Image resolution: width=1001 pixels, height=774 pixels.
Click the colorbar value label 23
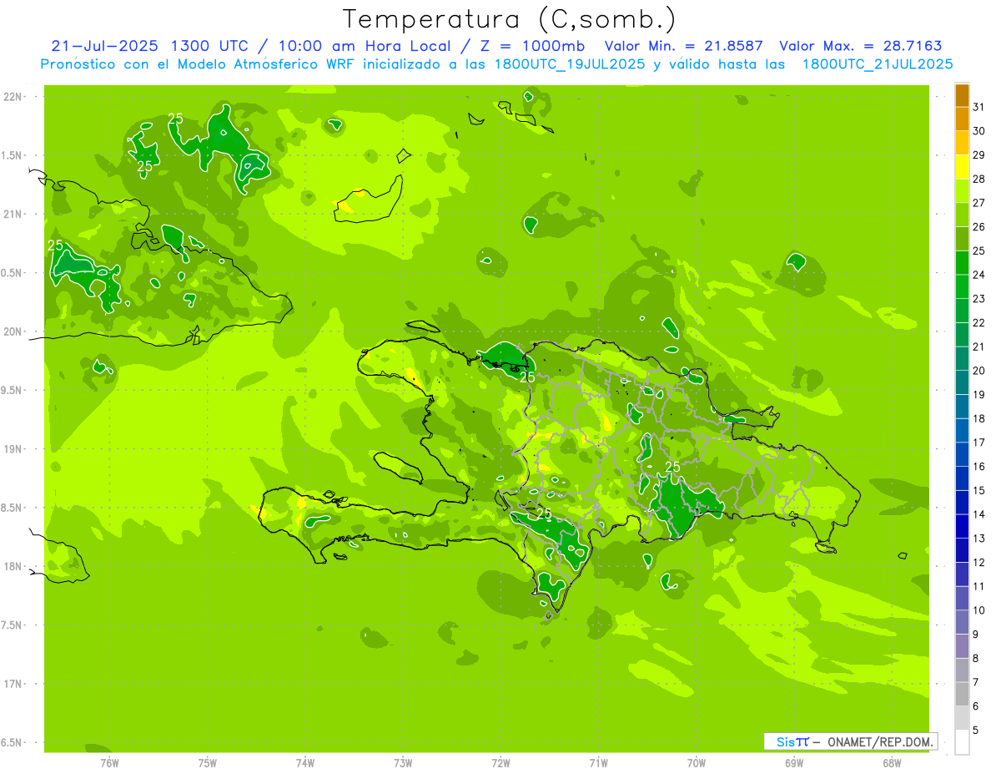979,298
